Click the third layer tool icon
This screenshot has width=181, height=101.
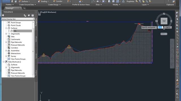pos(143,1)
